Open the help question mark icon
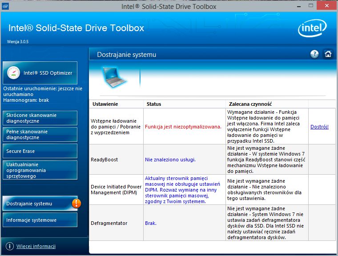 314,54
